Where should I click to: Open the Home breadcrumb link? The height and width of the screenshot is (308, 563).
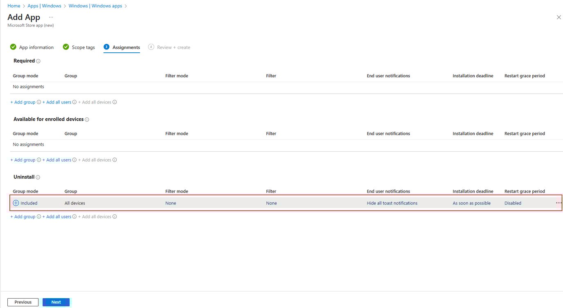[x=14, y=6]
